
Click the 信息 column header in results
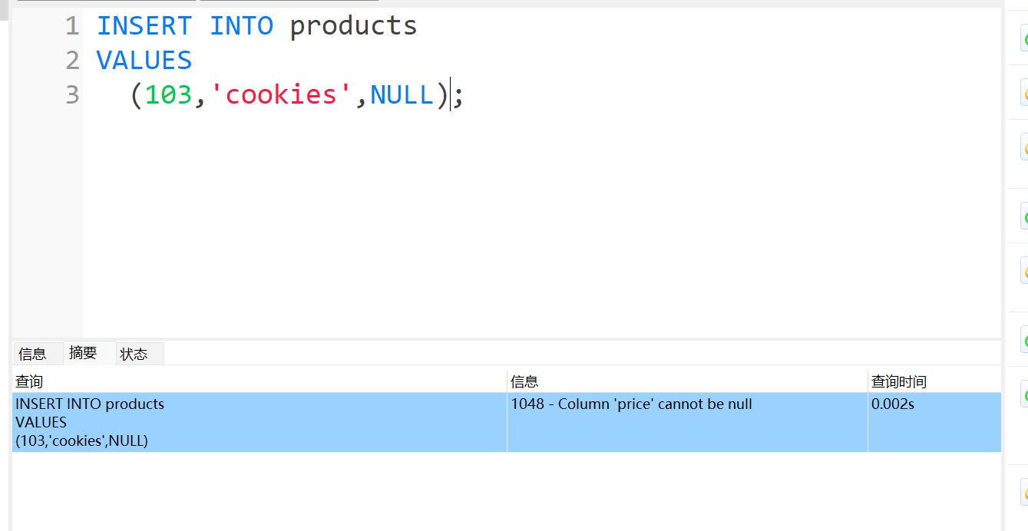(x=524, y=381)
